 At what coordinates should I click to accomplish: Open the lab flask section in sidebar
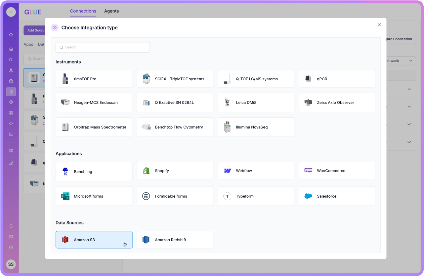[x=11, y=70]
